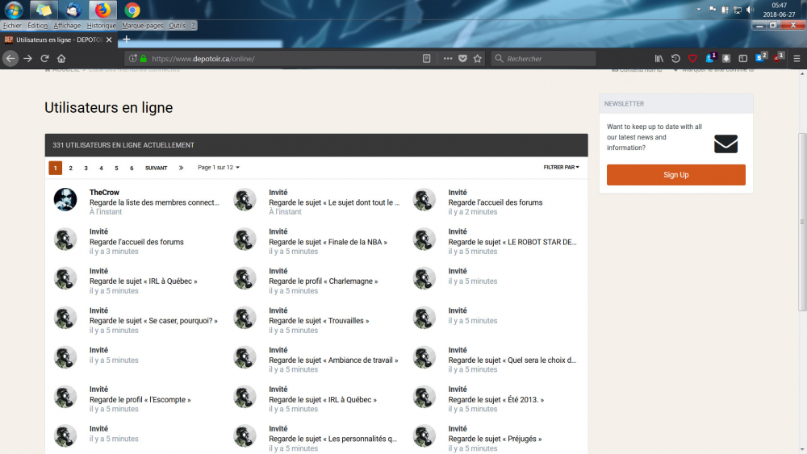Reload the current page
The height and width of the screenshot is (454, 807).
click(44, 59)
